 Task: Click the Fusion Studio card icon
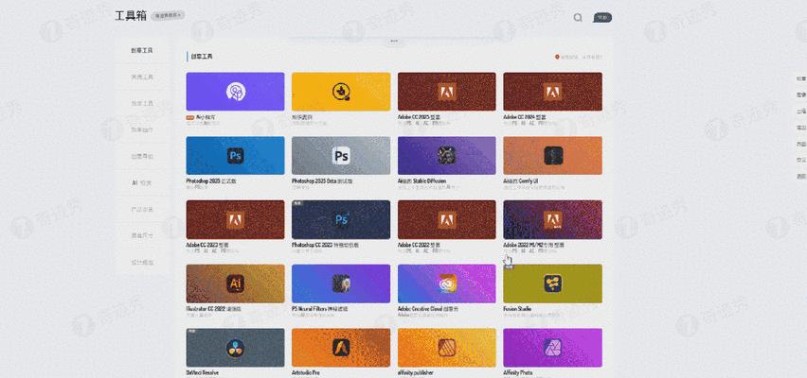point(553,283)
